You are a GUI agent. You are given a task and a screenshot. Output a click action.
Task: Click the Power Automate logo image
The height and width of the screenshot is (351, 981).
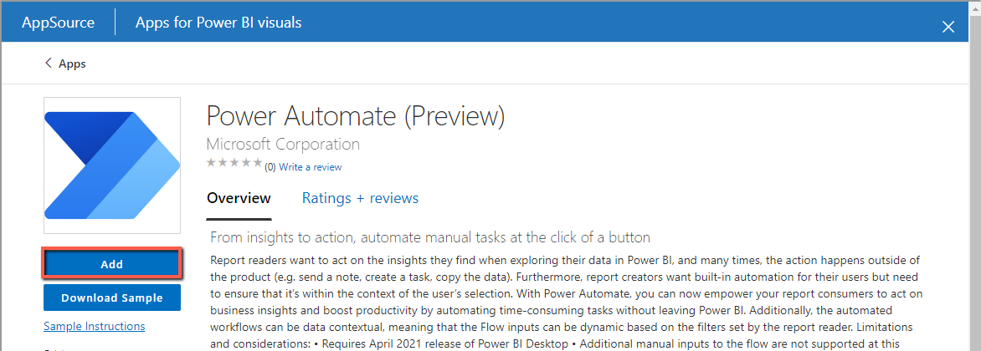coord(112,165)
